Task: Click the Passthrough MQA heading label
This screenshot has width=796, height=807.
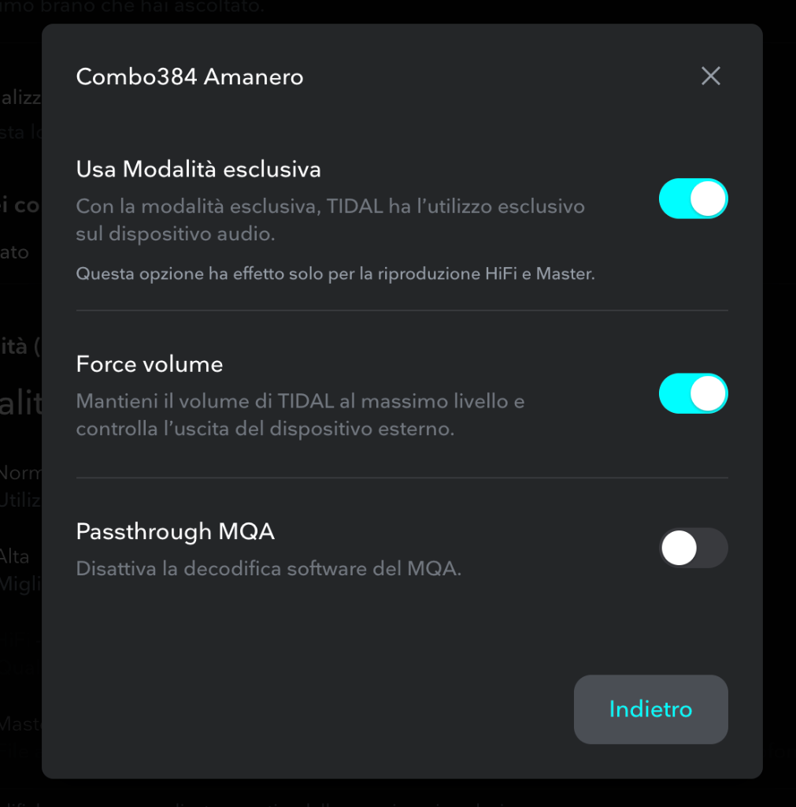Action: pyautogui.click(x=176, y=532)
